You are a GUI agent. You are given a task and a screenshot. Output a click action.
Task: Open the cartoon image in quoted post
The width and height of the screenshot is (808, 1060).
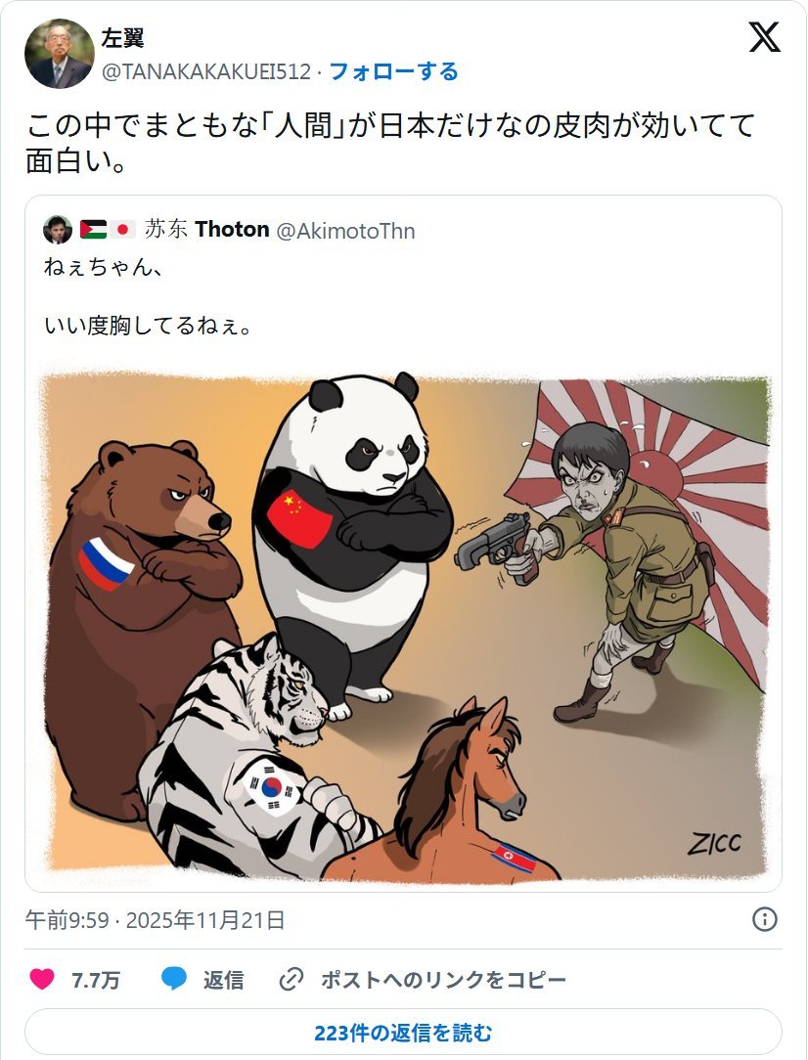pos(404,626)
